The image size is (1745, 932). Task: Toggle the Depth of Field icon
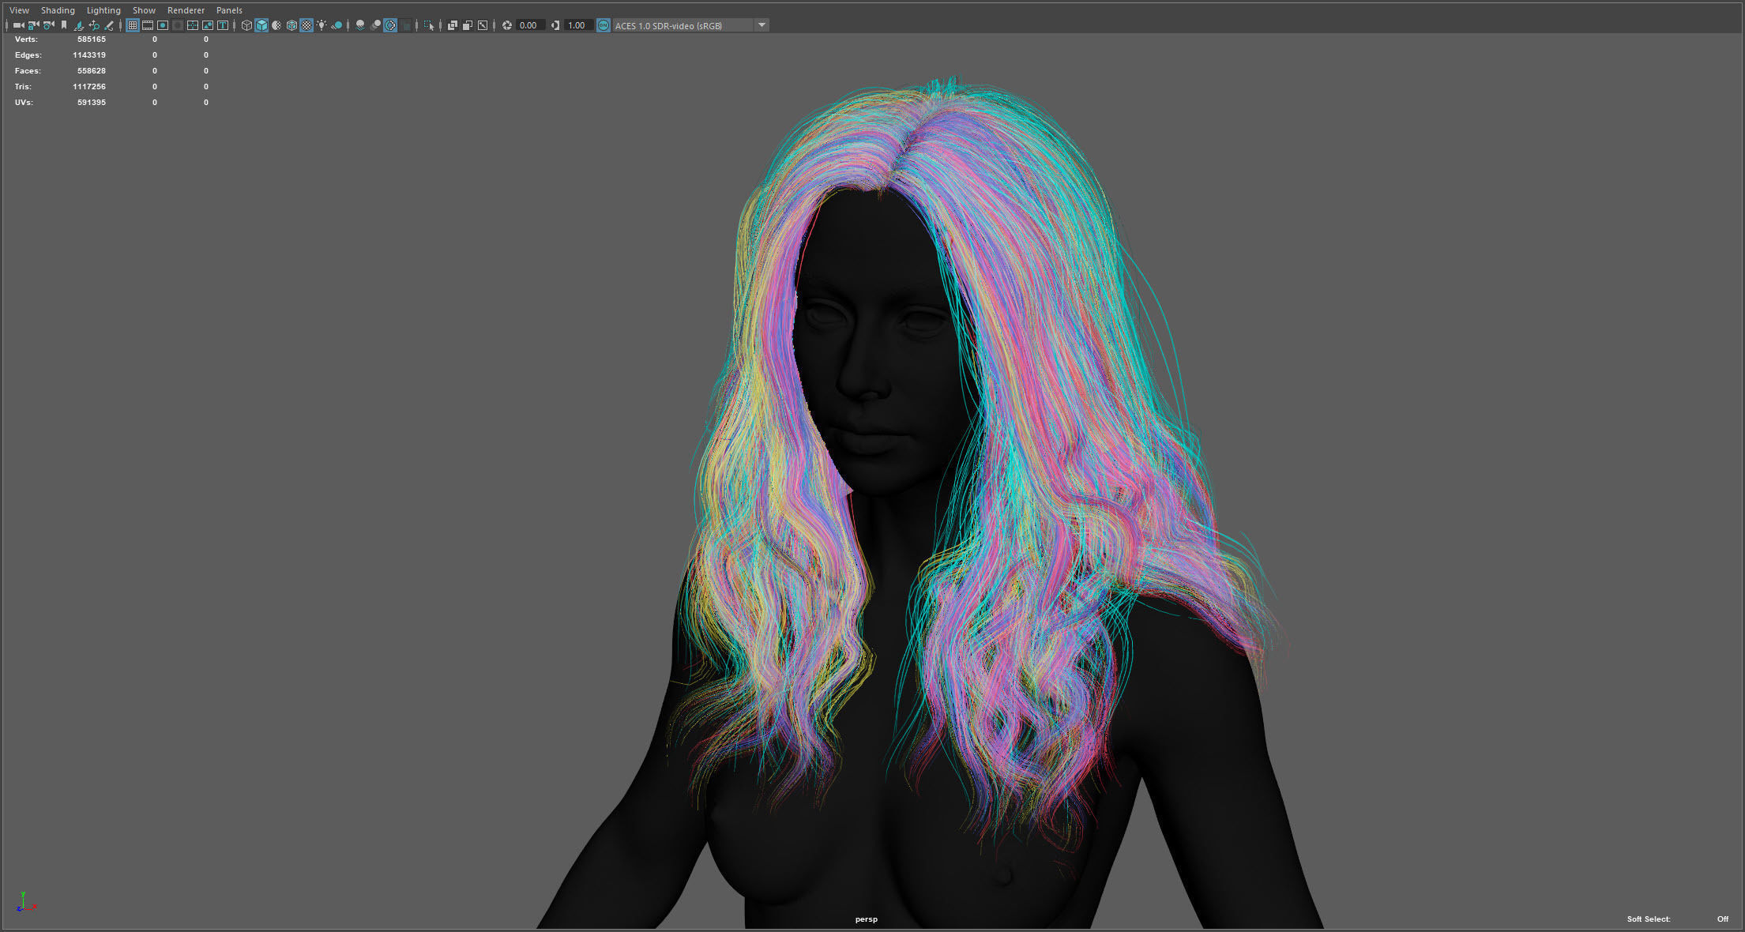(x=405, y=25)
